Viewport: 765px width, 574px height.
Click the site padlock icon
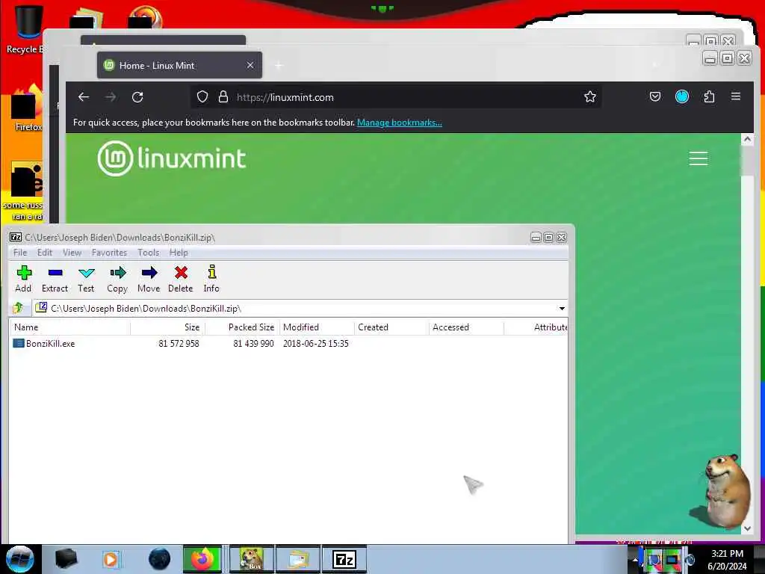[223, 97]
